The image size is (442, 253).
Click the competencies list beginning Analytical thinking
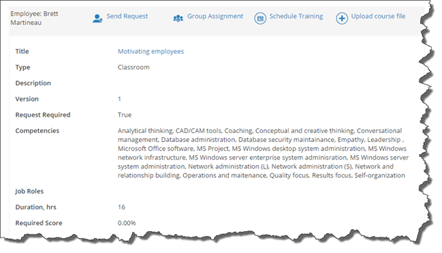[x=263, y=153]
